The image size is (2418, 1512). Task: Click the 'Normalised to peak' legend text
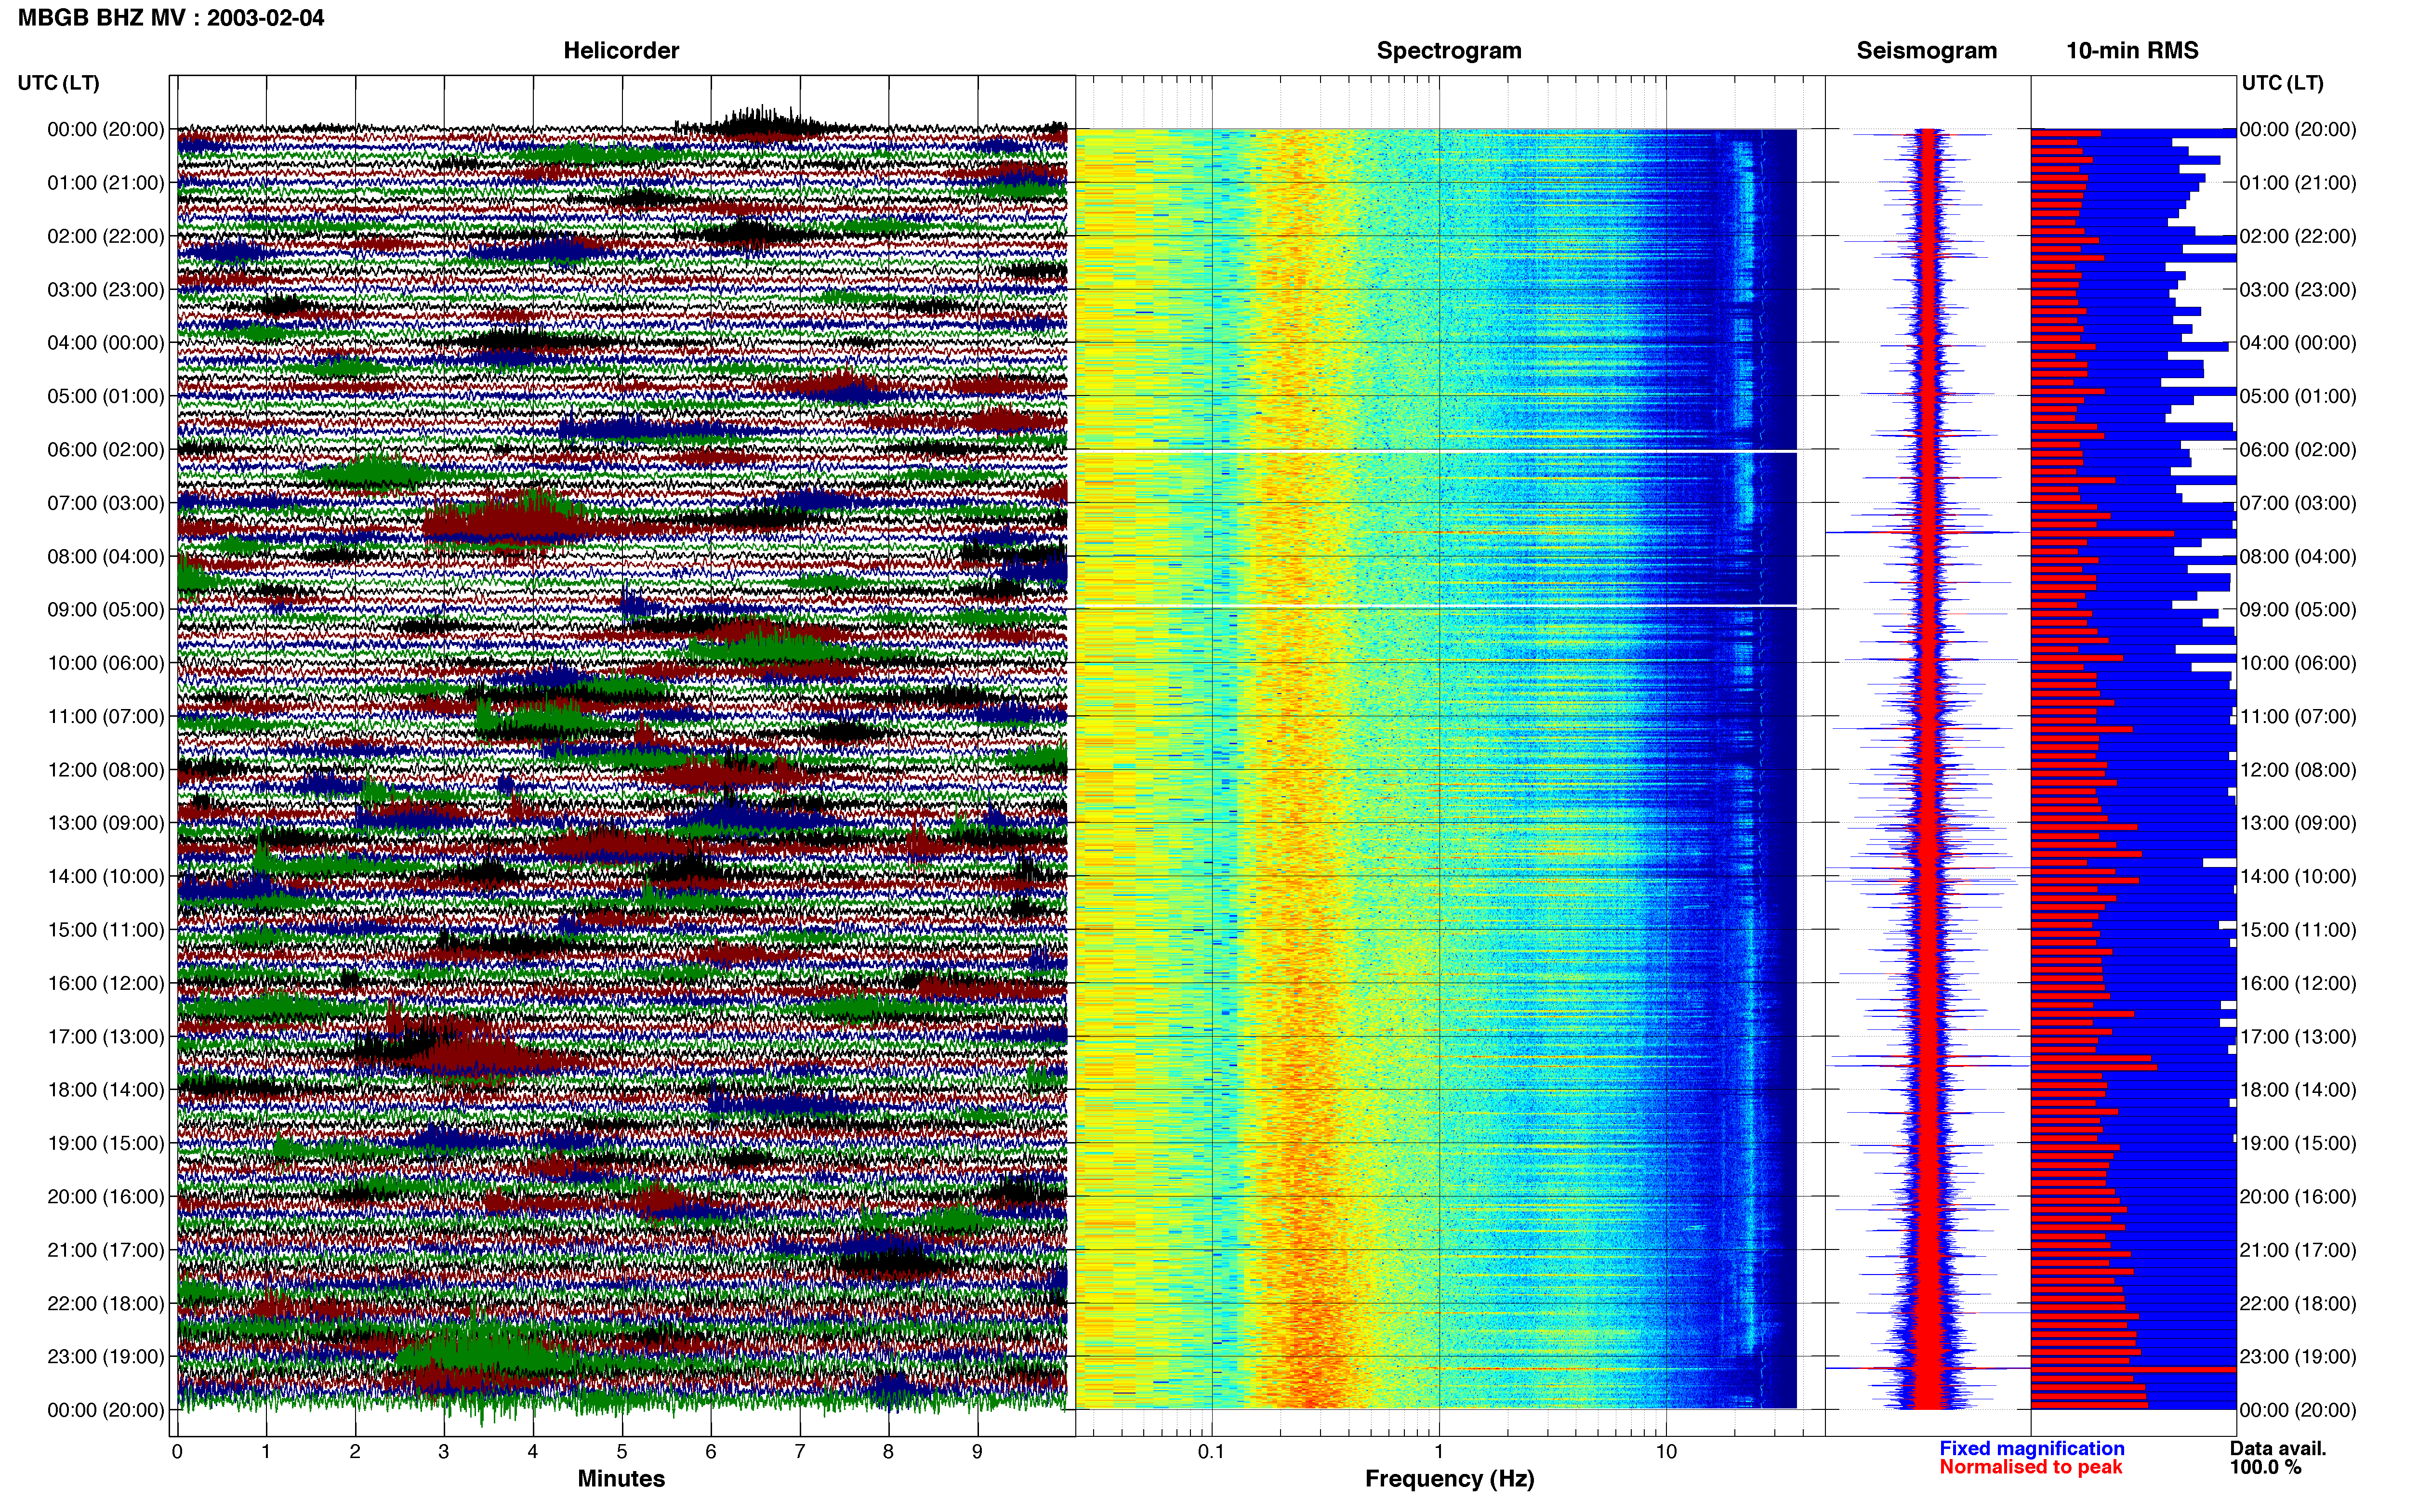[x=2030, y=1467]
